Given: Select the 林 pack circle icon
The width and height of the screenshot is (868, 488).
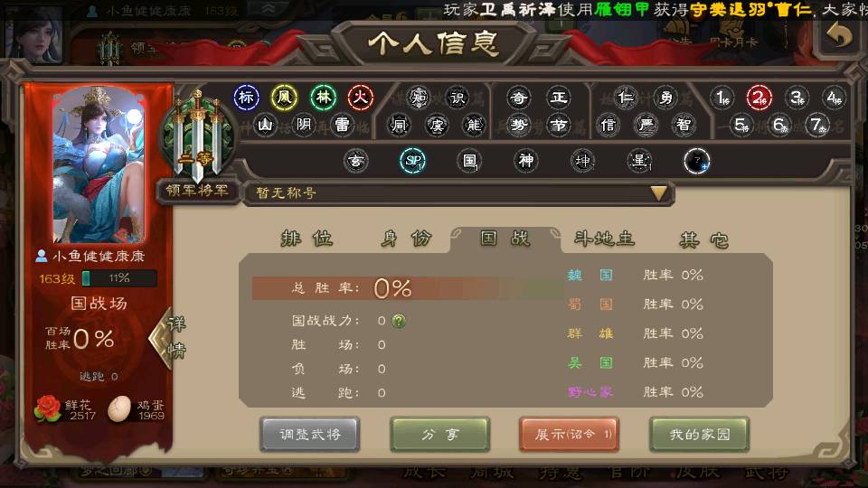Looking at the screenshot, I should pos(324,98).
